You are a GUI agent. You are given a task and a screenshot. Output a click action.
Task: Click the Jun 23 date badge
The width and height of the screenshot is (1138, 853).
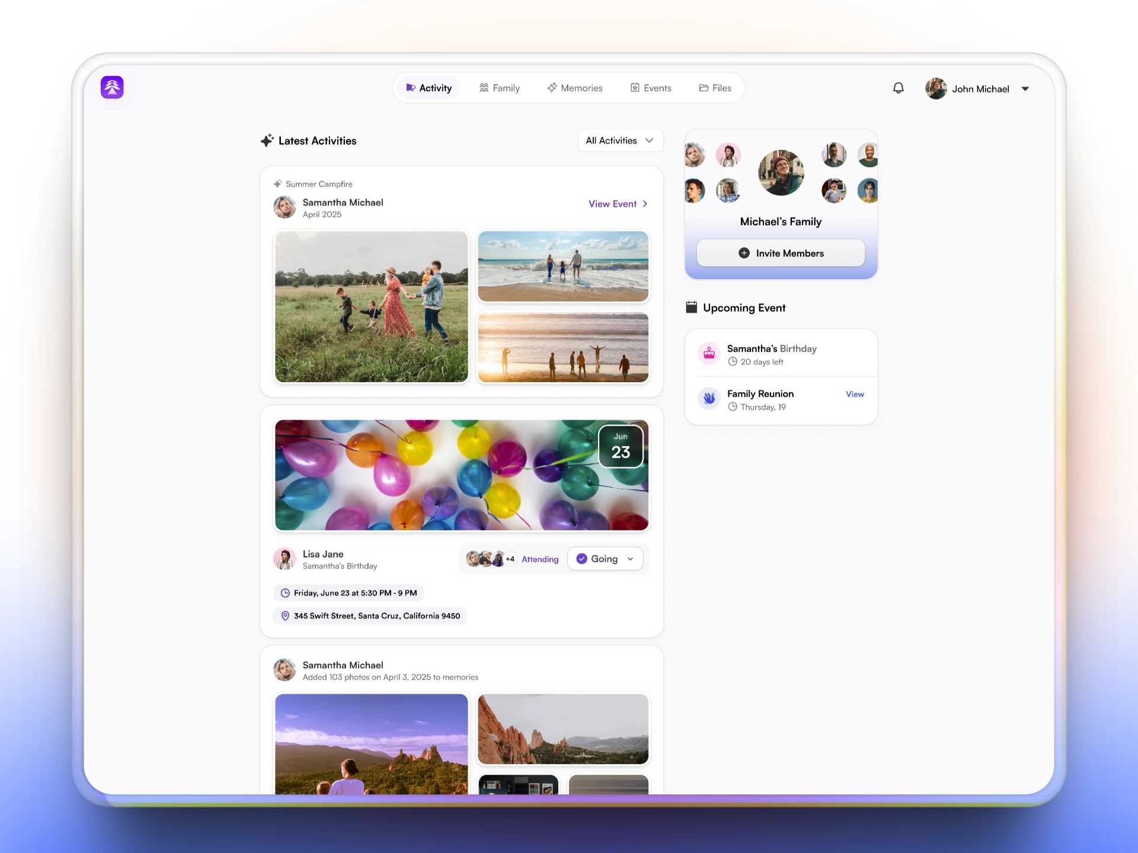(x=621, y=446)
